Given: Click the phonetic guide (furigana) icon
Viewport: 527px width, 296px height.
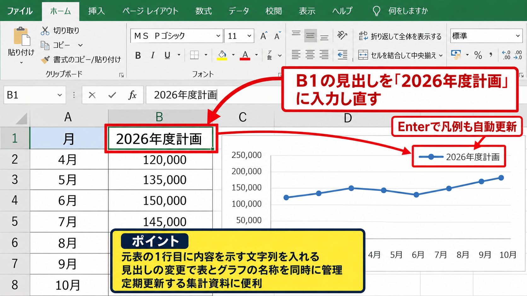Looking at the screenshot, I should [x=269, y=55].
